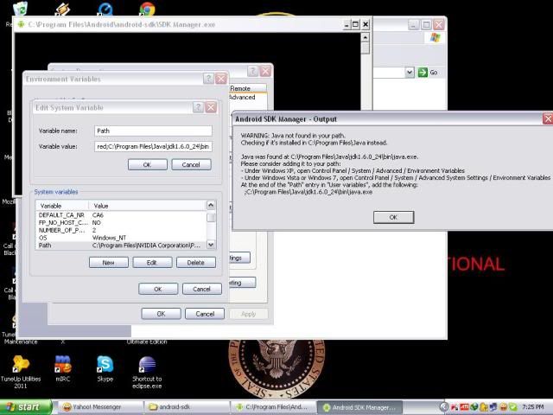The image size is (553, 415).
Task: Click Android icon in SDK Manager.exe titlebar
Action: [x=21, y=24]
